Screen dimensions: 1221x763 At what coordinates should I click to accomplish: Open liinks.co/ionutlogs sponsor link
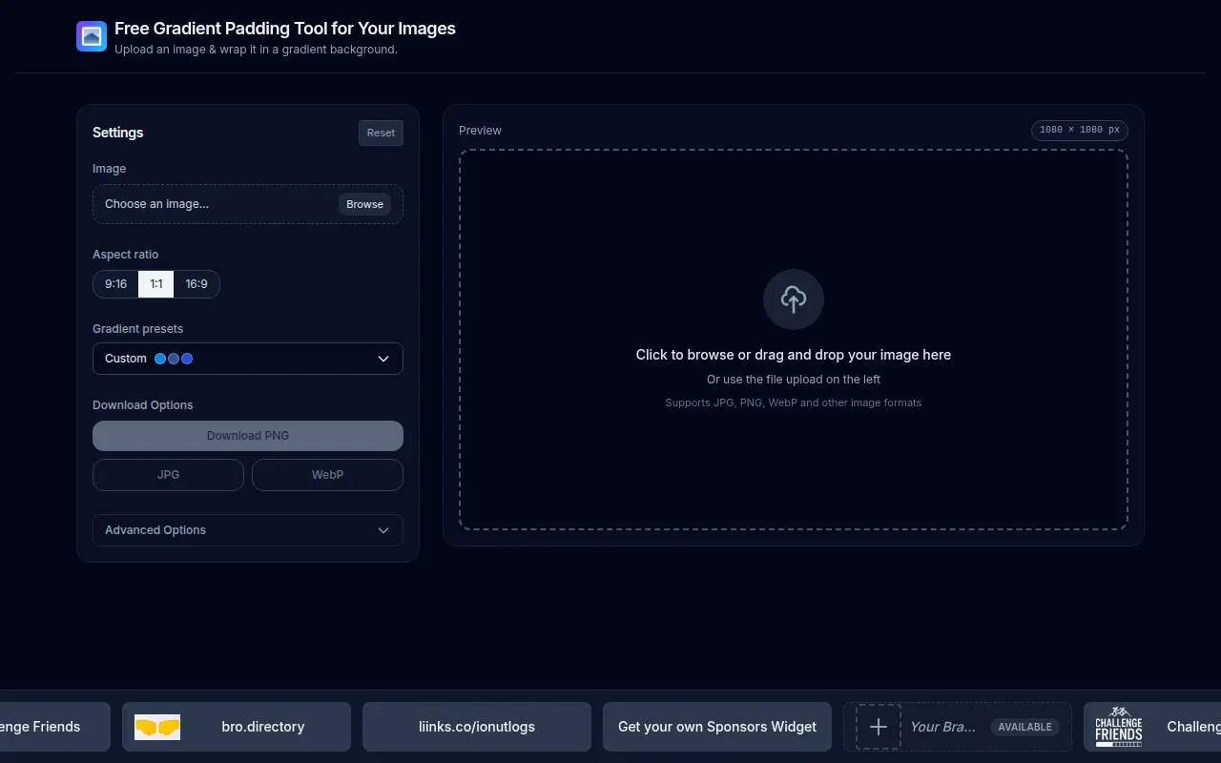click(x=477, y=727)
